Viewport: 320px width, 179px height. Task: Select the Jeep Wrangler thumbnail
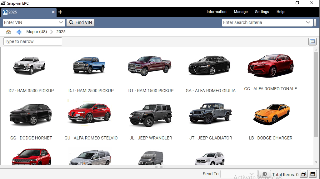[x=151, y=115]
